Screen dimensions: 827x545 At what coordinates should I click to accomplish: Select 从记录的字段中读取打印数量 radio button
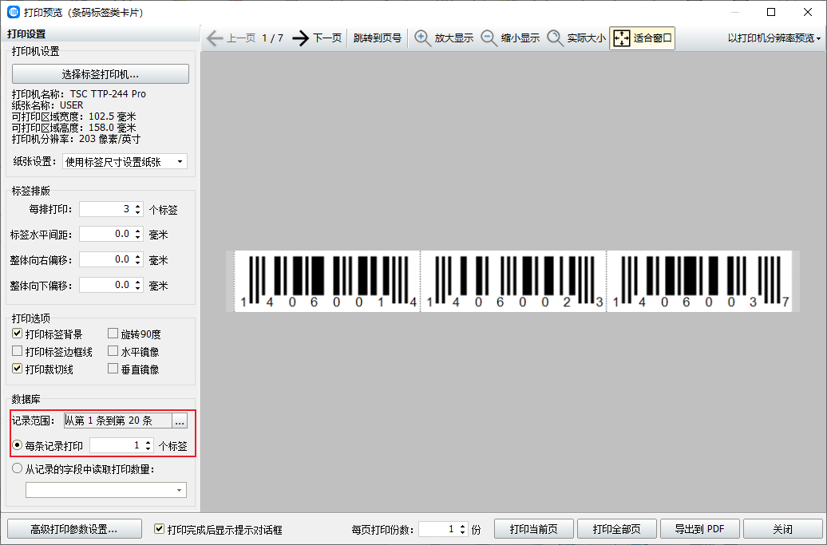[18, 468]
